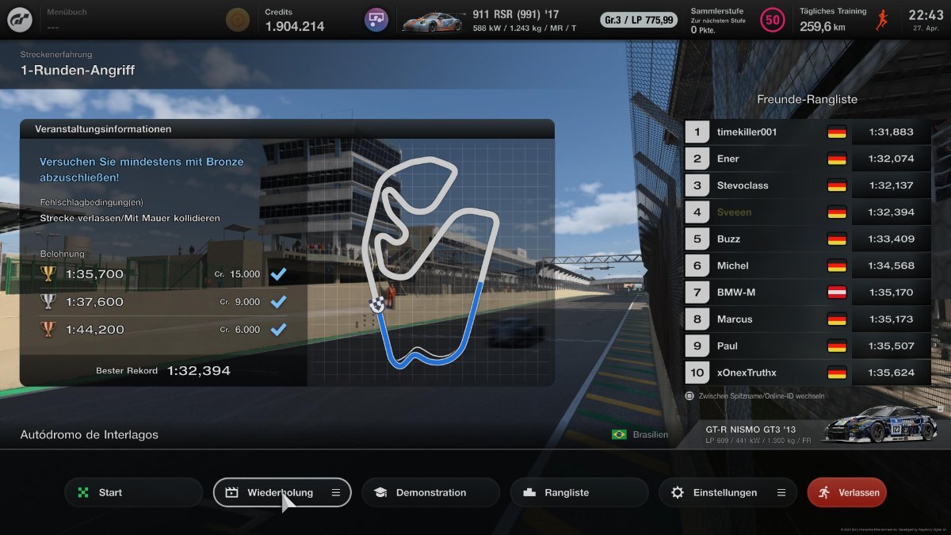Select Sveeen row in friends ranking
The image size is (951, 535).
808,212
